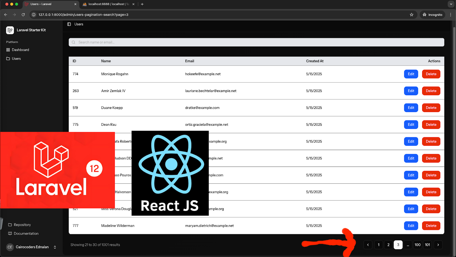The width and height of the screenshot is (456, 257).
Task: Reload the page
Action: tap(23, 15)
